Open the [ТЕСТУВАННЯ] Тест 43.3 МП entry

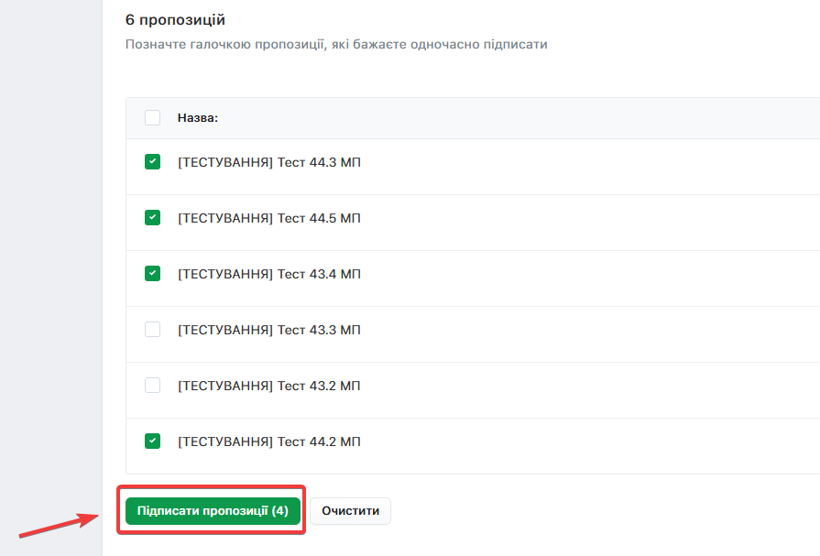tap(268, 331)
